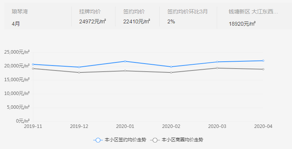This screenshot has width=292, height=149.
Task: Click the 25,000元/㎡ axis label
Action: (17, 52)
